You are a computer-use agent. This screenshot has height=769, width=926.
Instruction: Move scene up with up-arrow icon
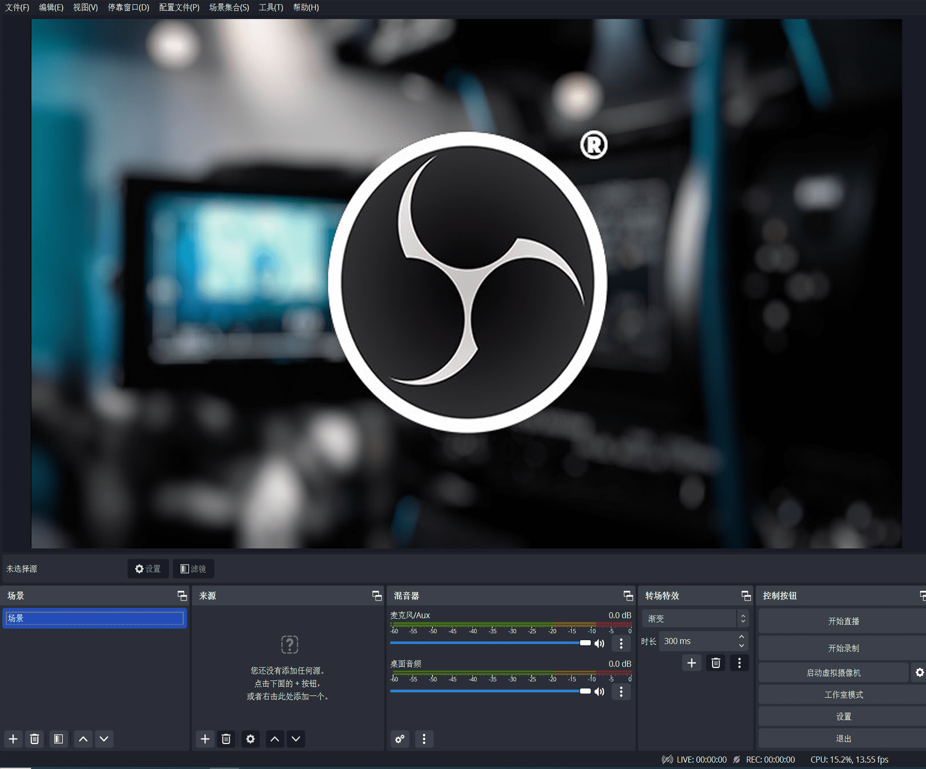(x=83, y=739)
